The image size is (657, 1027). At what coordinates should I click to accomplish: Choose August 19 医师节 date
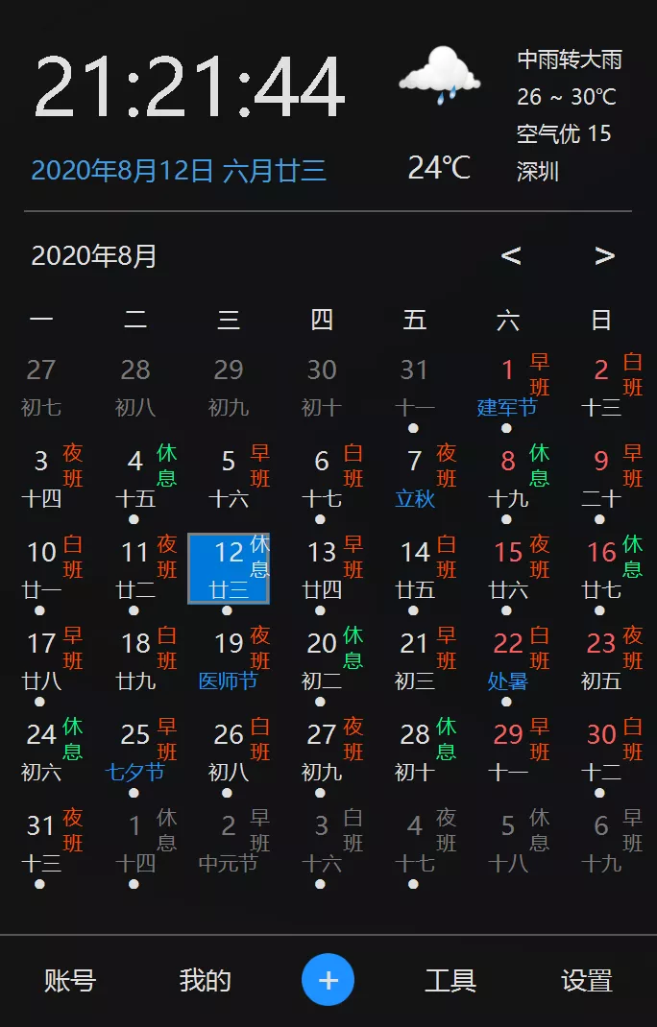tap(229, 659)
